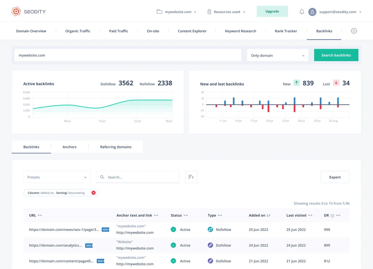Screen dimensions: 373x269
Task: Go to Keyword Research menu
Action: [241, 31]
